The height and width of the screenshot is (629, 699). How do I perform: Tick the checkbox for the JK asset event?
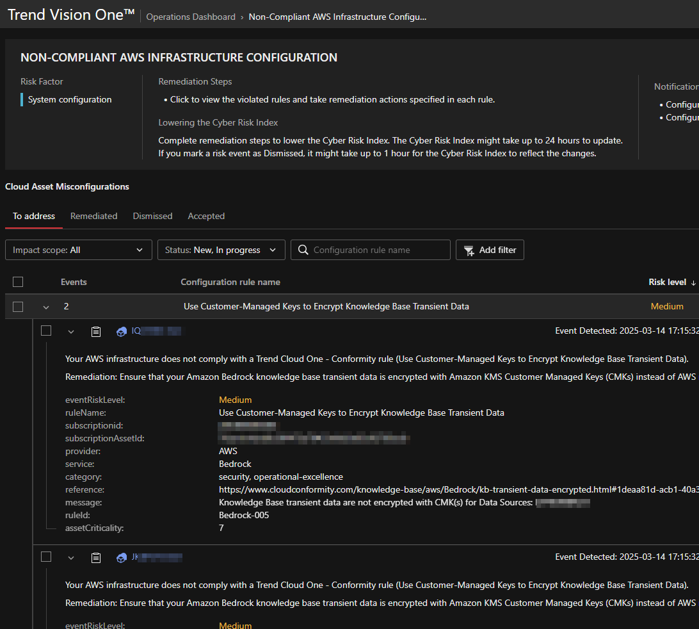coord(46,557)
